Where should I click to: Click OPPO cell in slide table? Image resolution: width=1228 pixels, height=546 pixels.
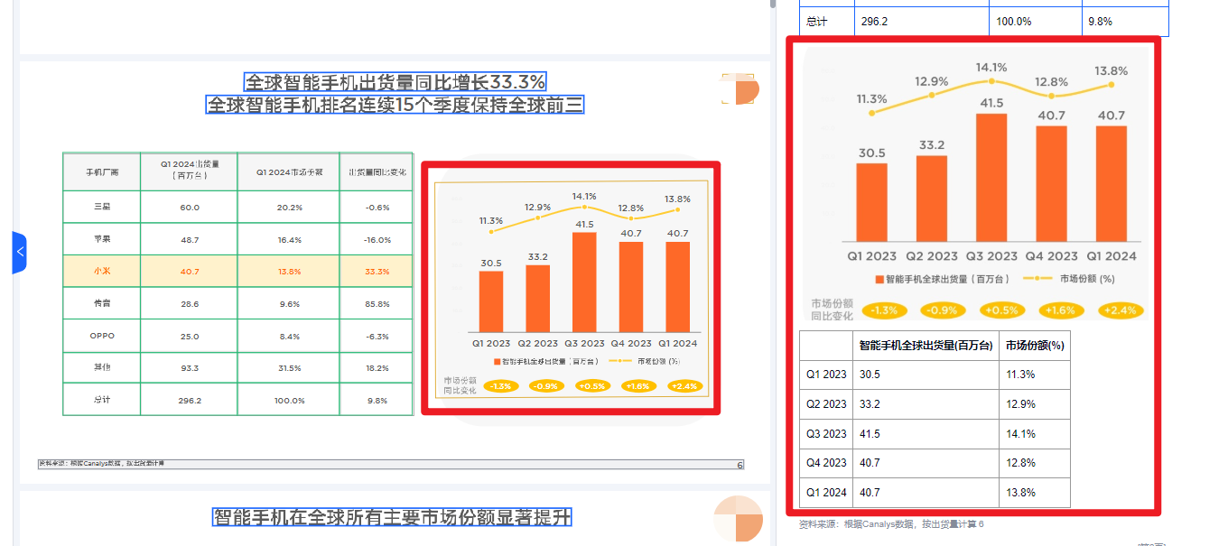click(x=102, y=336)
